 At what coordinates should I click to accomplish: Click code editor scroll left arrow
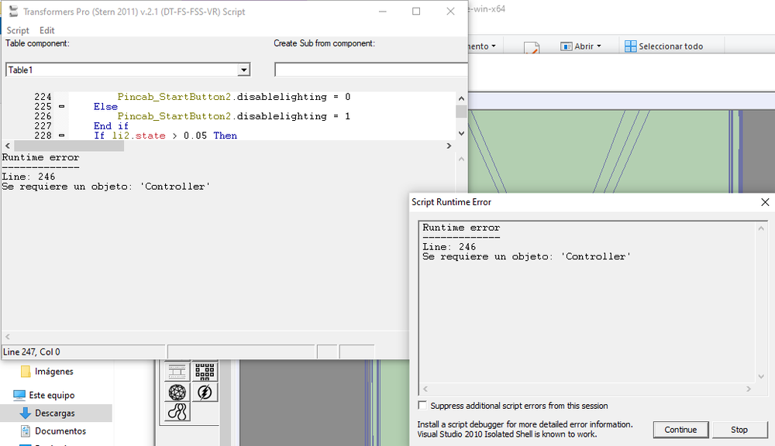click(8, 146)
